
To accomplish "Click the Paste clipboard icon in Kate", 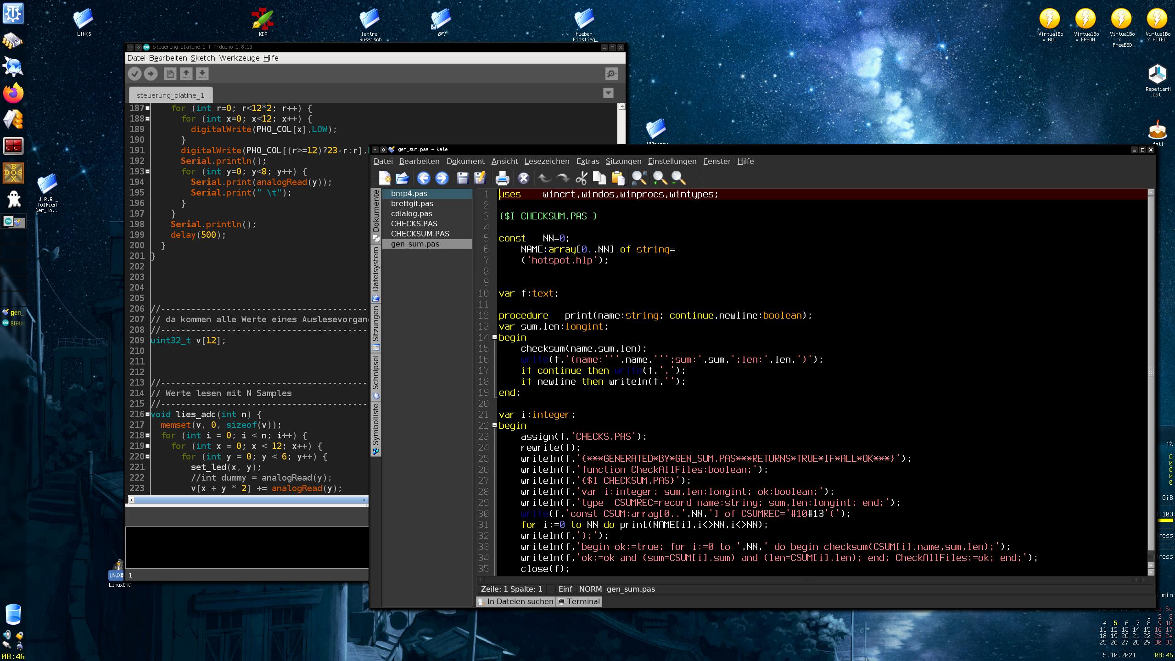I will (618, 178).
